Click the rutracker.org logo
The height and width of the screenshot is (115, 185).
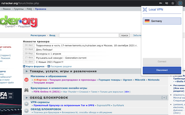19,22
